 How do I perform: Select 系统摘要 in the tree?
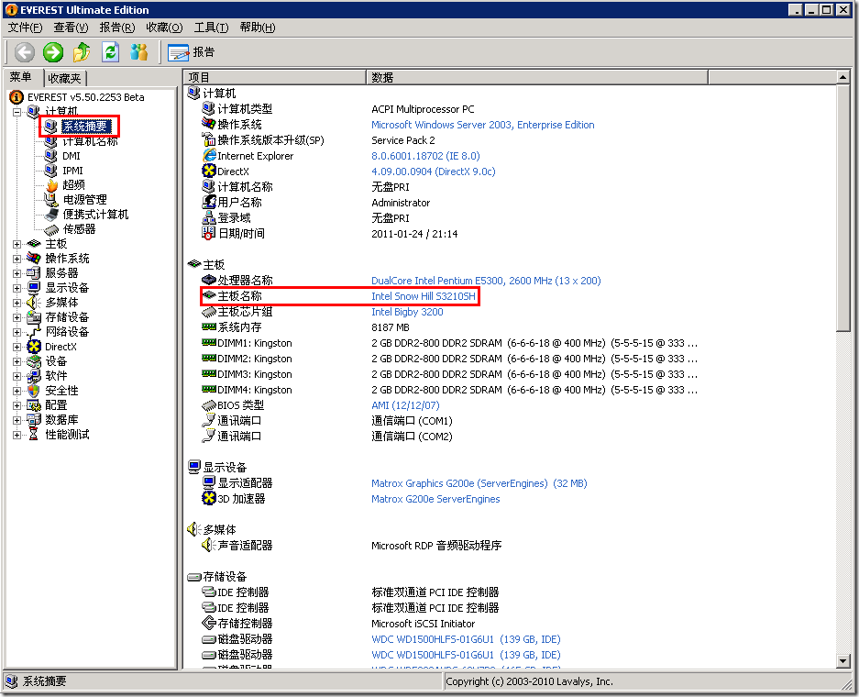click(85, 127)
